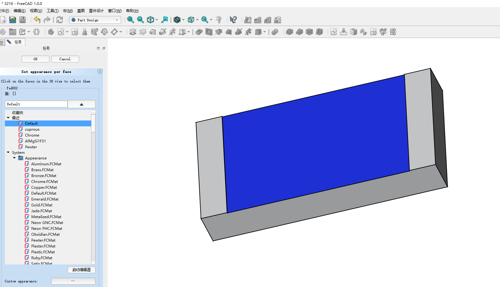Screen dimensions: 500x287
Task: Open the subtractive primitive dropdown arrow
Action: 265,32
